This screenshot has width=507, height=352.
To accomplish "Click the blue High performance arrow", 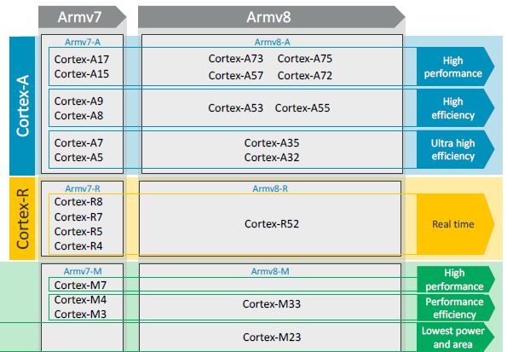I will 455,66.
